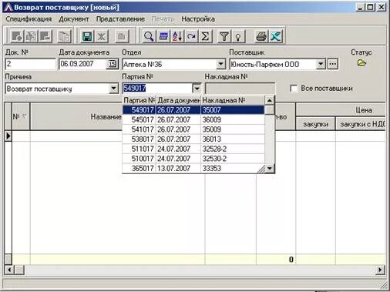The width and height of the screenshot is (390, 292).
Task: Export to Excel icon
Action: coord(276,36)
